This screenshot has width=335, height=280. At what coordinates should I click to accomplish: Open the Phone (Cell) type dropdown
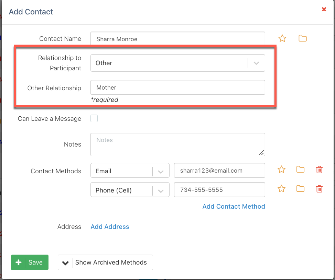130,190
